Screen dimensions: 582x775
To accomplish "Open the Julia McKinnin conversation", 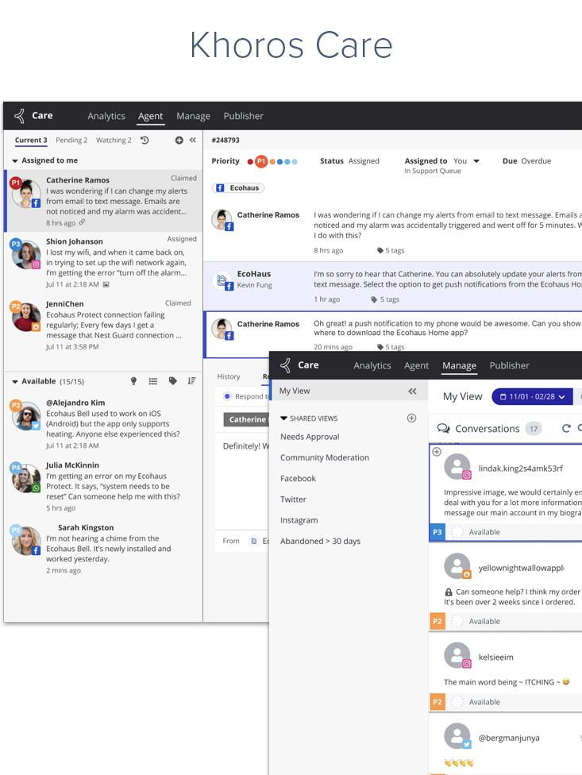I will (x=103, y=486).
